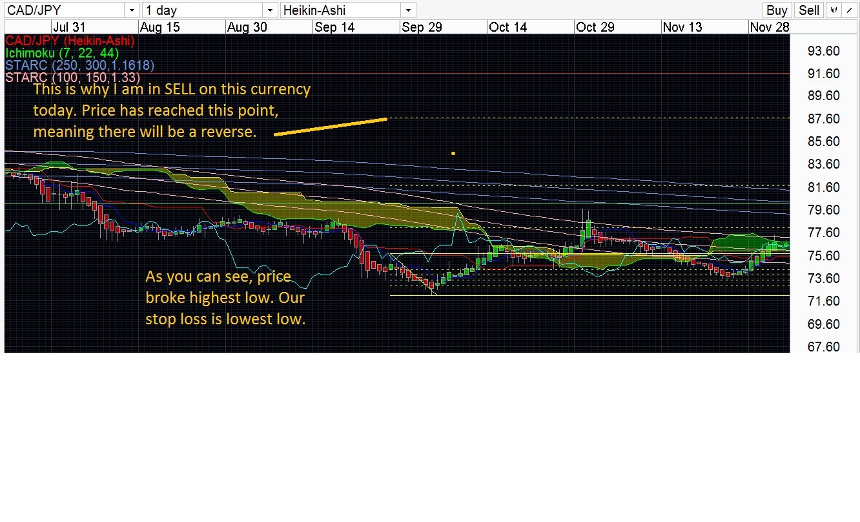Click the 79.60 price axis label
This screenshot has height=522, width=860.
click(x=824, y=210)
